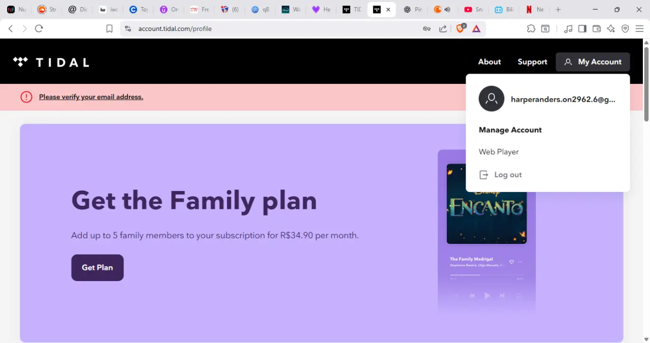The width and height of the screenshot is (650, 343).
Task: Open Leo AI assistant sparkle icon
Action: 611,29
